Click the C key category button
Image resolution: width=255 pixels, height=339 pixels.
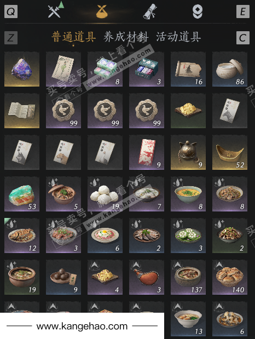click(x=243, y=38)
